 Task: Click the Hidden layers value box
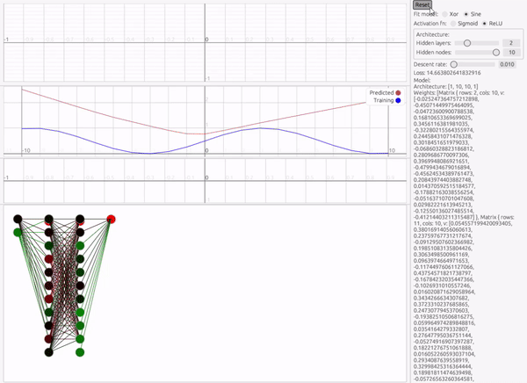point(509,42)
